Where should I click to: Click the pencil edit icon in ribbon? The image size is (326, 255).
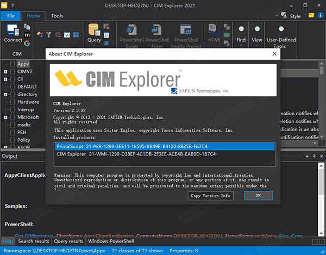coord(40,35)
